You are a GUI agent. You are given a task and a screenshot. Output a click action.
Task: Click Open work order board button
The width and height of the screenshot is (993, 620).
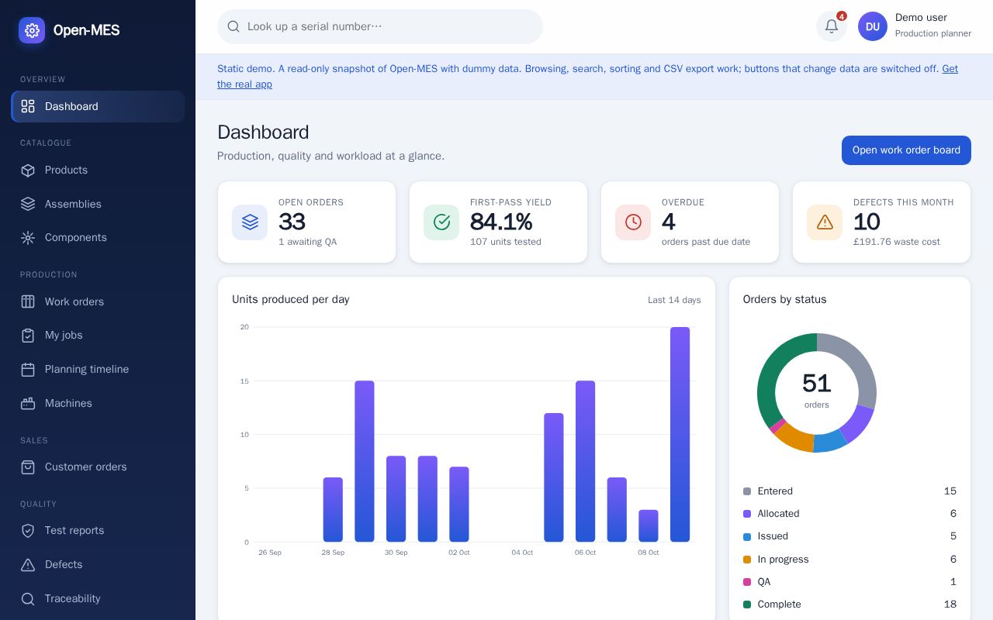(x=906, y=150)
